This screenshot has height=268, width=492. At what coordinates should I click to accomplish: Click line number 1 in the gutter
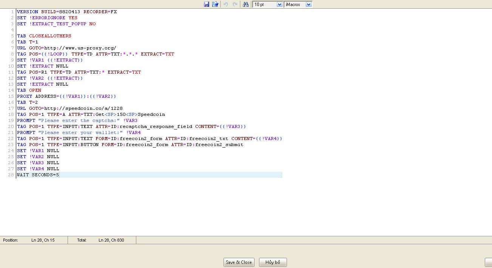[x=12, y=12]
